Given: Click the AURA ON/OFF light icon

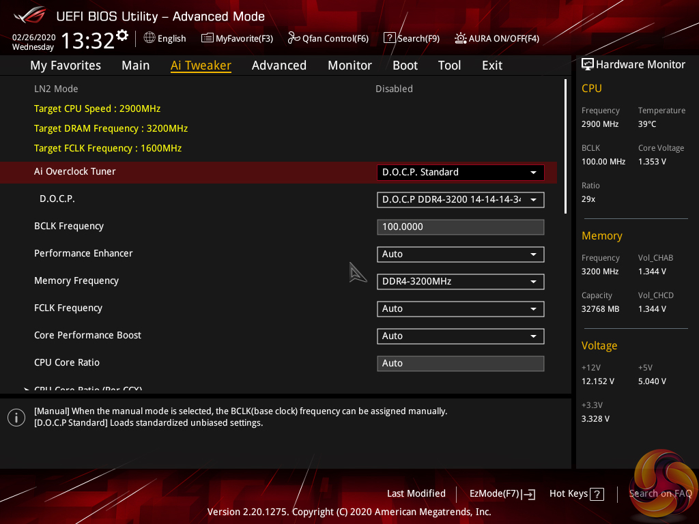Looking at the screenshot, I should 461,38.
